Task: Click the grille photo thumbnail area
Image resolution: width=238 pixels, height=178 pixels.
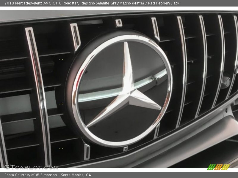Action: (x=119, y=89)
